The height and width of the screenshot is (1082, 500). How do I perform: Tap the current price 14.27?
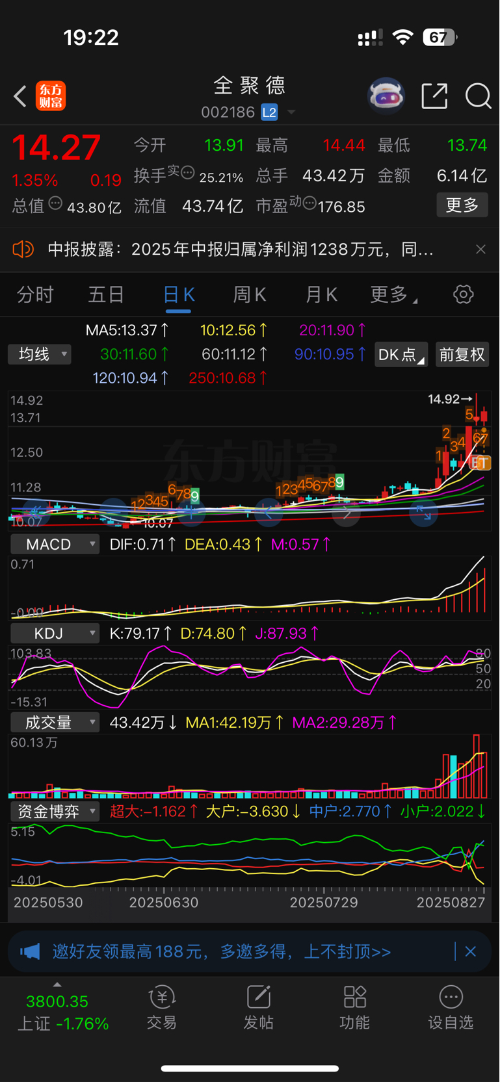57,148
